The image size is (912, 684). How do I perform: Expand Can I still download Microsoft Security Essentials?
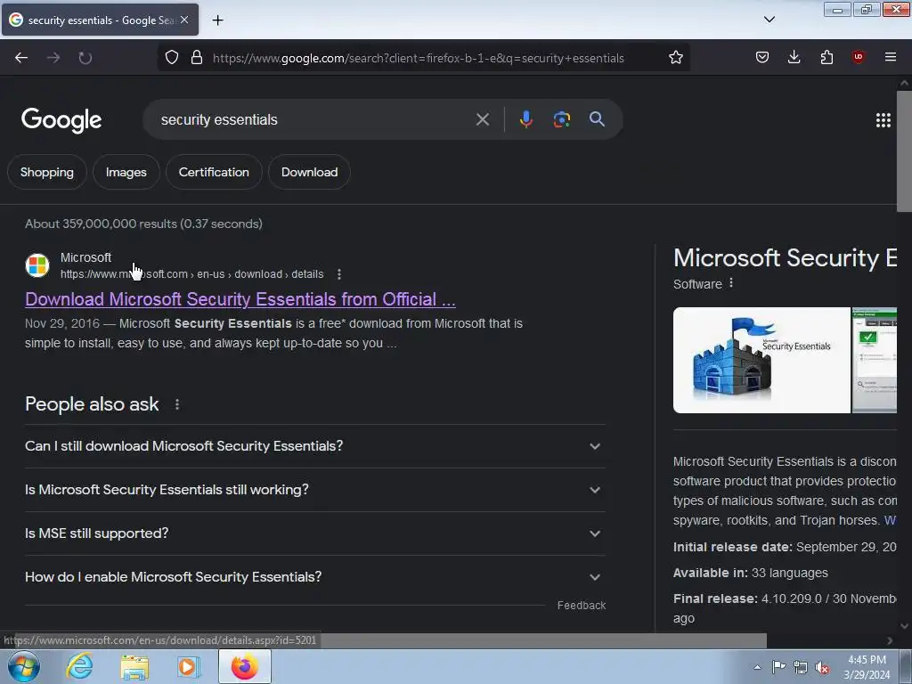pyautogui.click(x=315, y=446)
